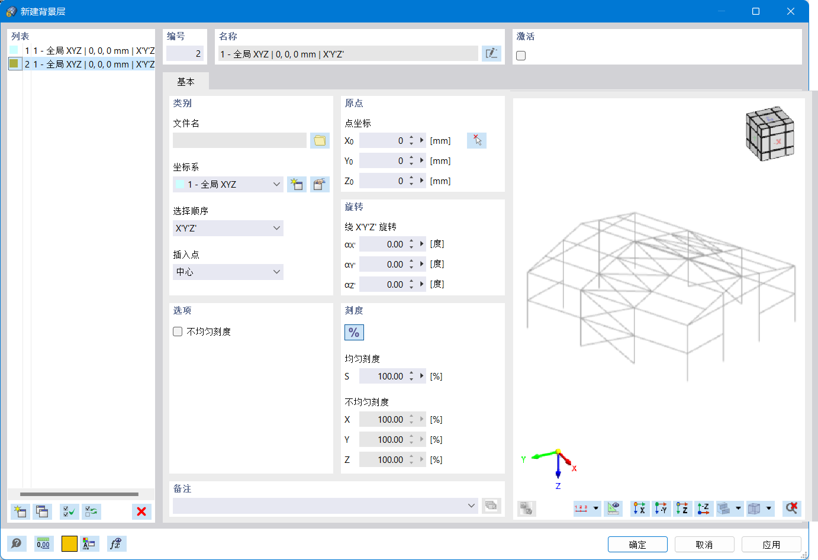Image resolution: width=818 pixels, height=560 pixels.
Task: Toggle the percent scale mode button
Action: pyautogui.click(x=354, y=332)
